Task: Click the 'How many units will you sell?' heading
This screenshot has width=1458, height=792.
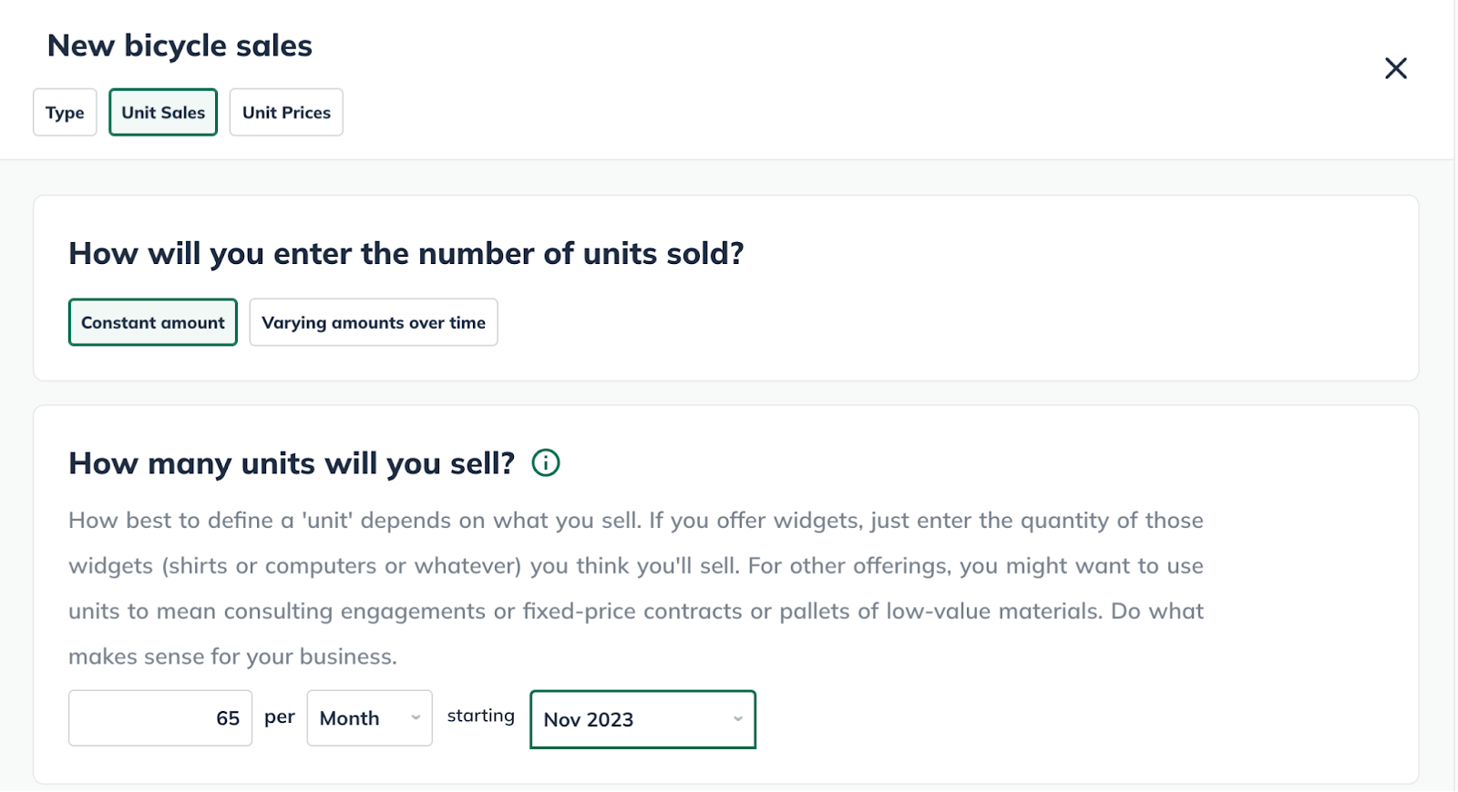Action: pos(292,463)
